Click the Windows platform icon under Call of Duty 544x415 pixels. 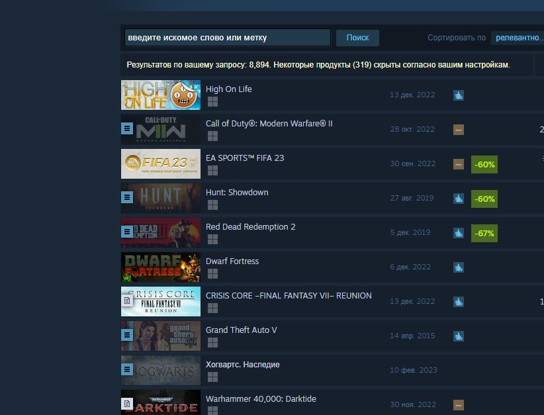[x=212, y=136]
